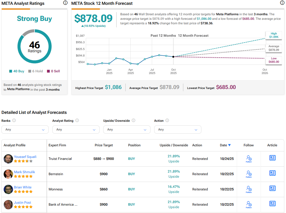Toggle the 6 Hold legend item
This screenshot has width=286, height=213.
(x=36, y=71)
